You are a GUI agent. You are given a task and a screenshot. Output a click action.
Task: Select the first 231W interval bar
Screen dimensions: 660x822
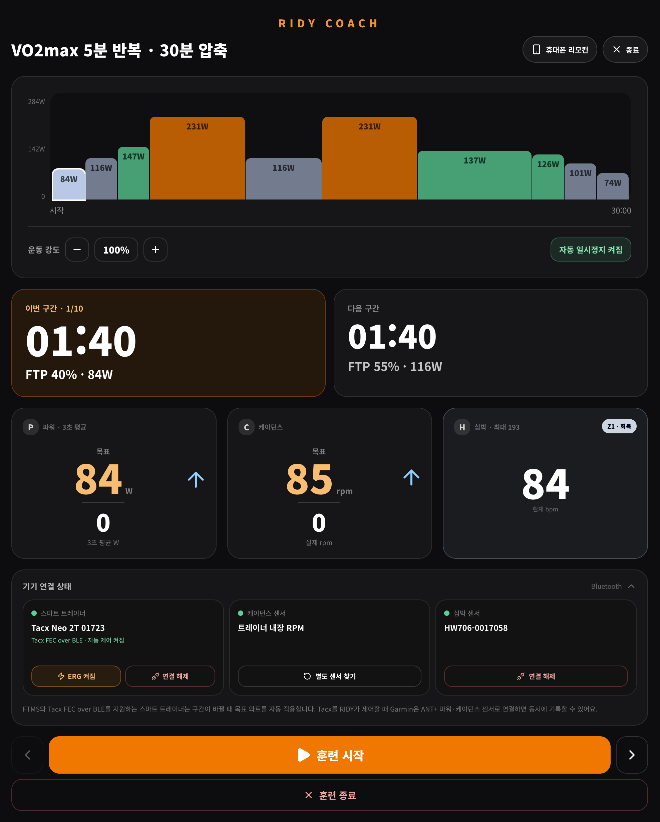click(x=197, y=158)
